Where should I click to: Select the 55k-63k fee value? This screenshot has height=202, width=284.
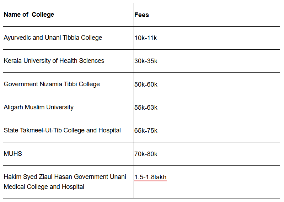pos(146,108)
